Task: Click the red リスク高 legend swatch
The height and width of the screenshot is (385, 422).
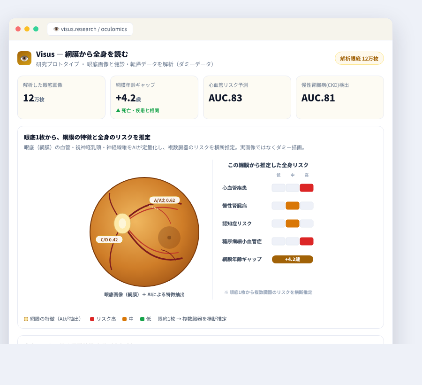Action: (x=92, y=319)
